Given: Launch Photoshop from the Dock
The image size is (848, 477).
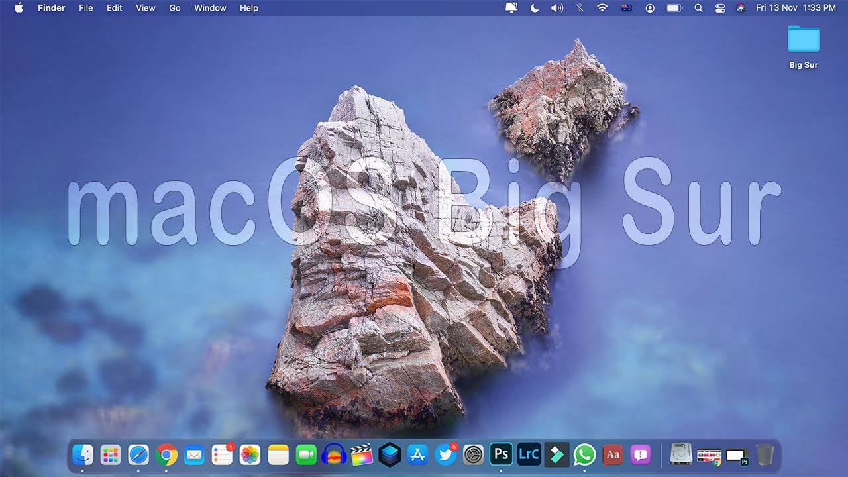Looking at the screenshot, I should 502,454.
